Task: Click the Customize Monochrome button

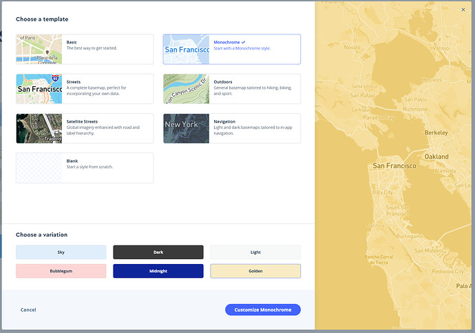Action: [x=263, y=310]
